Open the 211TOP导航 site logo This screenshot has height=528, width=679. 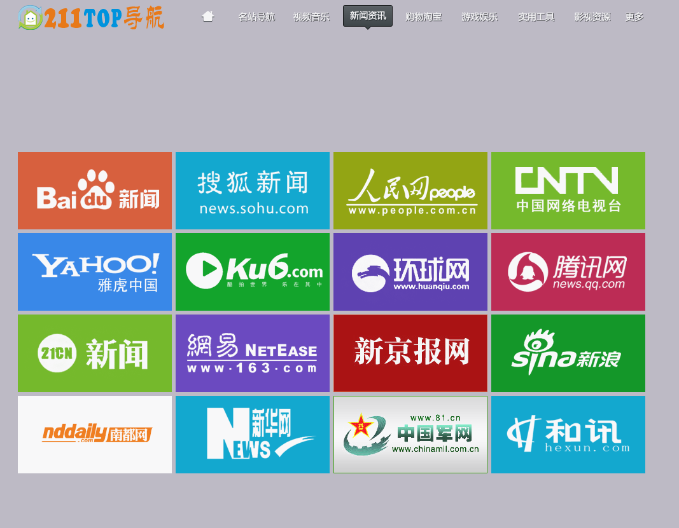tap(92, 18)
